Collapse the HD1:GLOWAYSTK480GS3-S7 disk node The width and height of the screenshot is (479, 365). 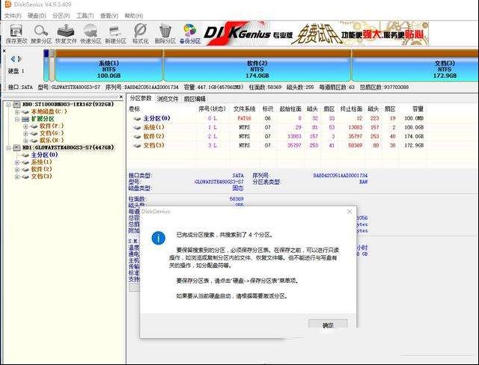tap(8, 147)
